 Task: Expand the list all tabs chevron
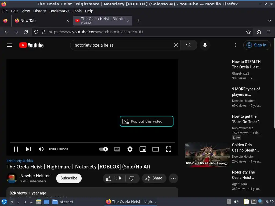(269, 21)
